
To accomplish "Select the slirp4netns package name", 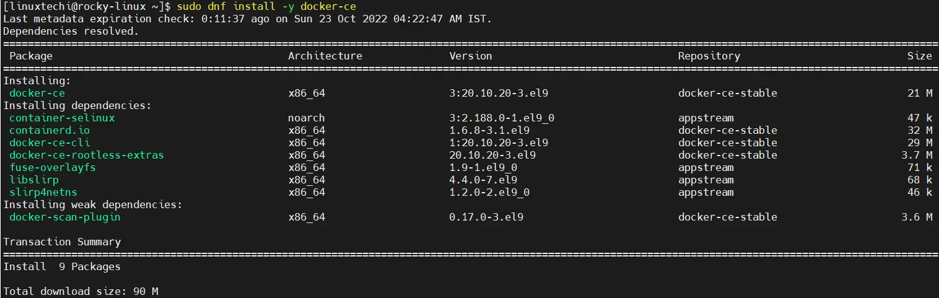I will coord(43,192).
